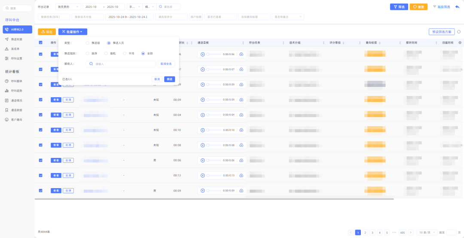Download the recording in the first table row
The image size is (464, 238).
pyautogui.click(x=241, y=54)
